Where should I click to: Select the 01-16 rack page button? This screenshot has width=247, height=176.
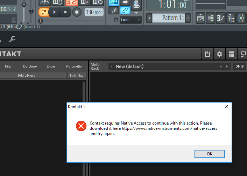(239, 66)
